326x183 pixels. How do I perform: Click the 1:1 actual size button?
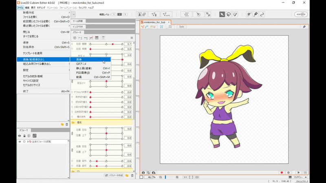pyautogui.click(x=185, y=177)
